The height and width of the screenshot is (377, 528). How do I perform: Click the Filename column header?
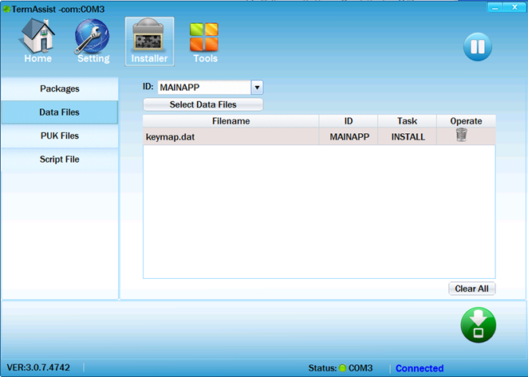tap(231, 121)
